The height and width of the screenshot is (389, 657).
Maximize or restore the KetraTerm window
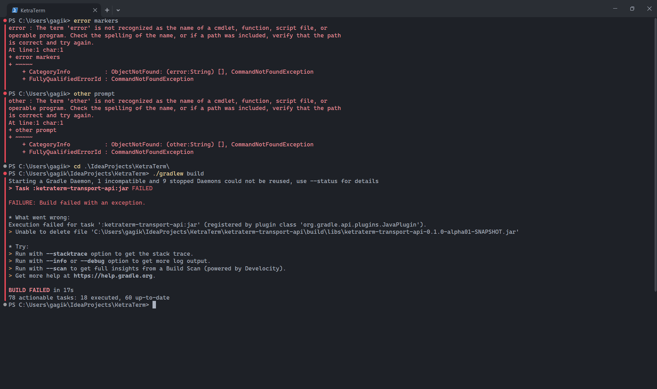pyautogui.click(x=632, y=9)
